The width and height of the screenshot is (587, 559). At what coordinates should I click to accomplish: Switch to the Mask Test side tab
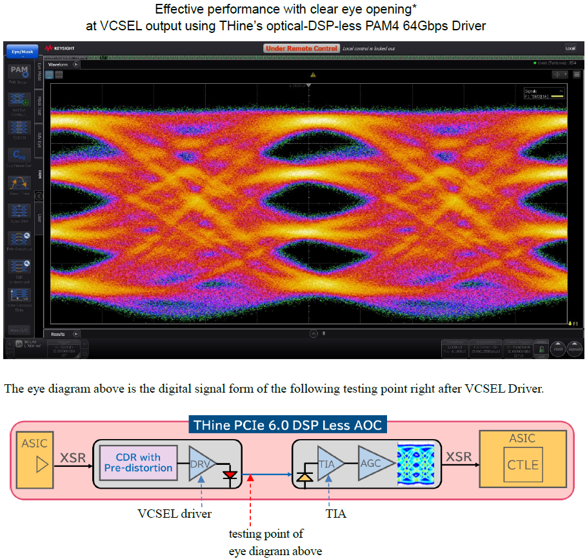(39, 106)
